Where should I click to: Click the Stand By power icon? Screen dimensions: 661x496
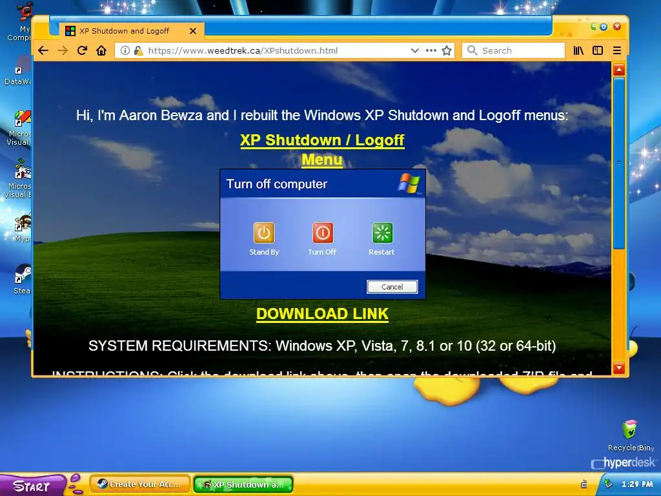click(x=264, y=232)
